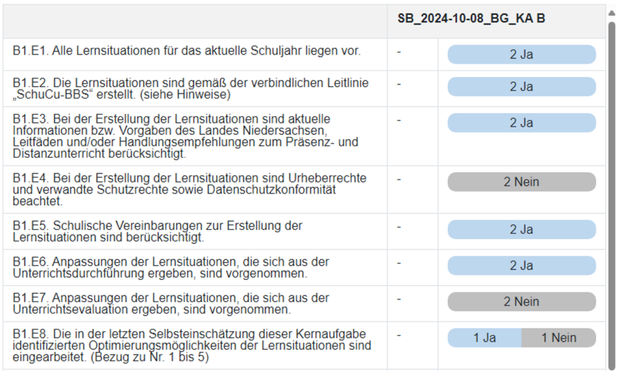The width and height of the screenshot is (622, 374).
Task: Click the scroll up arrow
Action: point(612,13)
